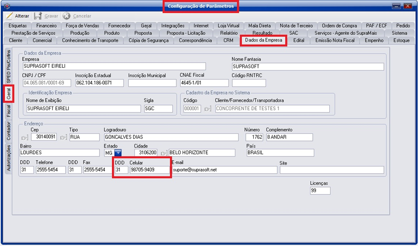
Task: Switch to the Fiscal vertical tab
Action: (x=8, y=111)
